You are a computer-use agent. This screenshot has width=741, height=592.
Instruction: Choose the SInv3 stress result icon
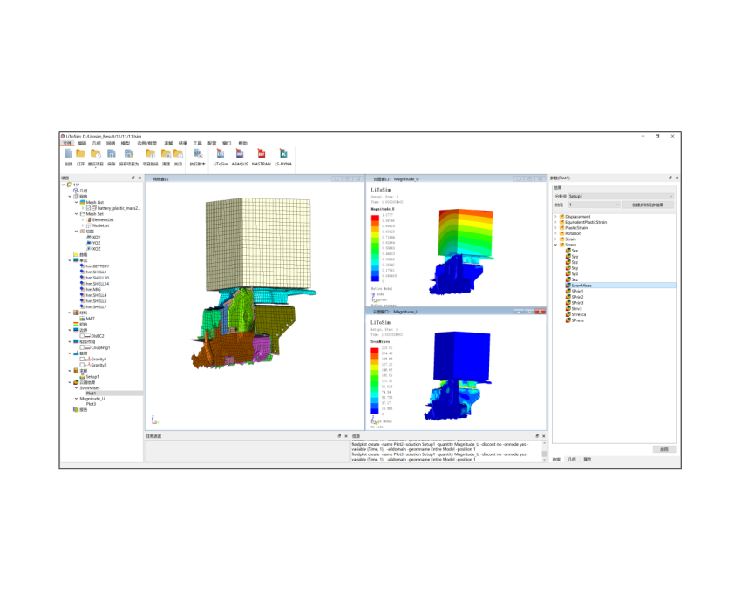(568, 309)
